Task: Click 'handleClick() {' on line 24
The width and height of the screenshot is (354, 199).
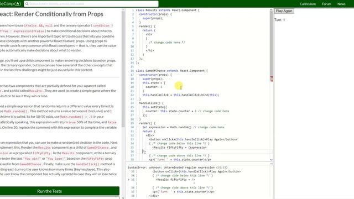Action: coord(151,103)
